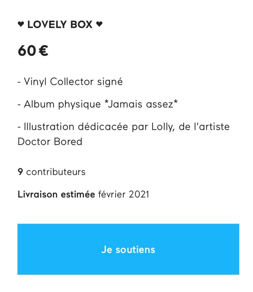Click the *Jamais assez* album name
The height and width of the screenshot is (292, 253).
coord(141,104)
